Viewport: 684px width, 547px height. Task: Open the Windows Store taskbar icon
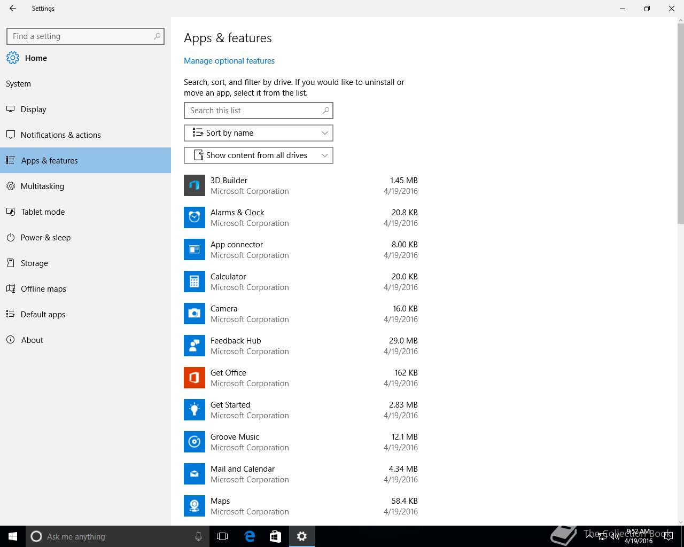[x=275, y=536]
